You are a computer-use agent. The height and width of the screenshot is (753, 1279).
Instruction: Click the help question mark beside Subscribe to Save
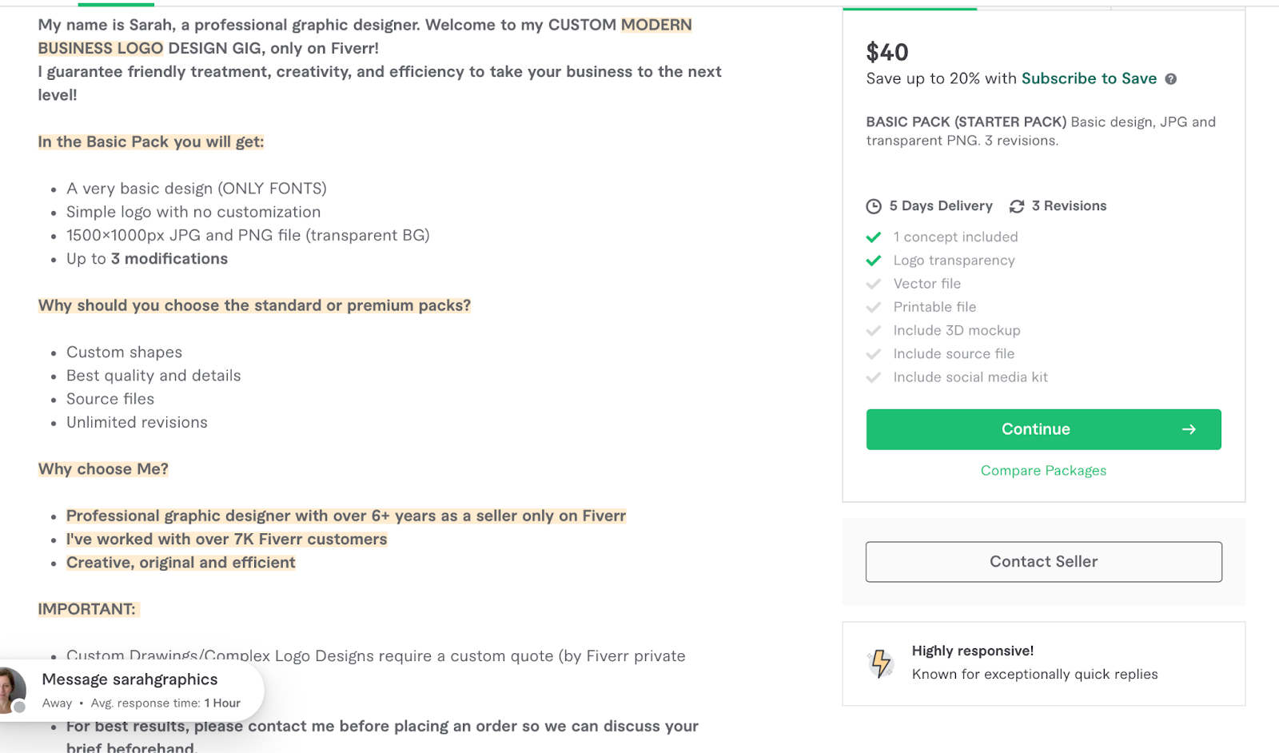coord(1170,79)
